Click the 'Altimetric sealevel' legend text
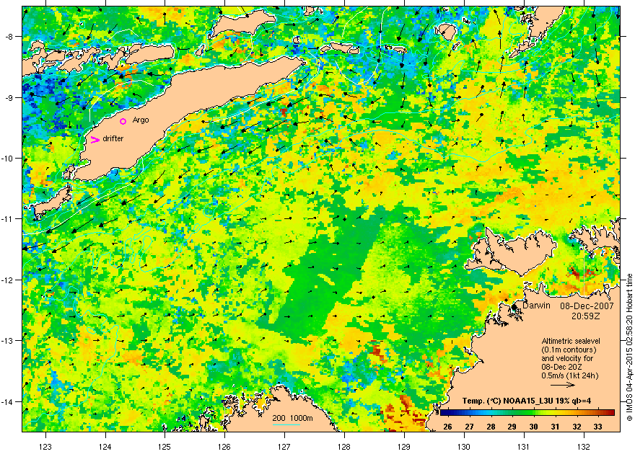The width and height of the screenshot is (635, 454). click(571, 341)
